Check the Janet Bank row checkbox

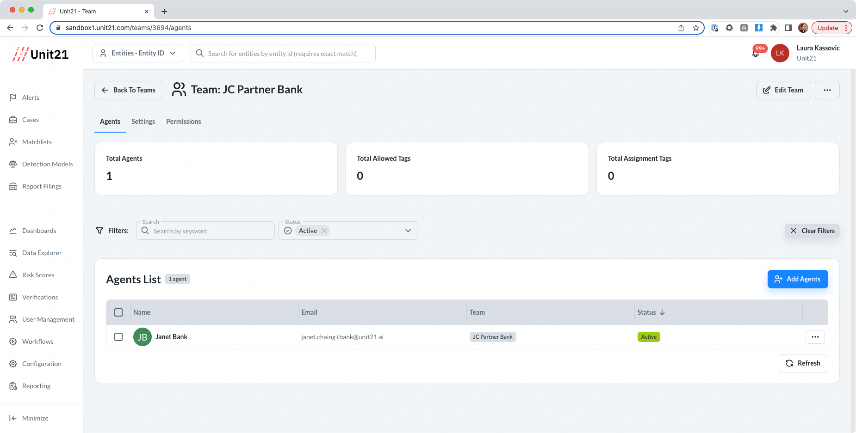(x=118, y=337)
